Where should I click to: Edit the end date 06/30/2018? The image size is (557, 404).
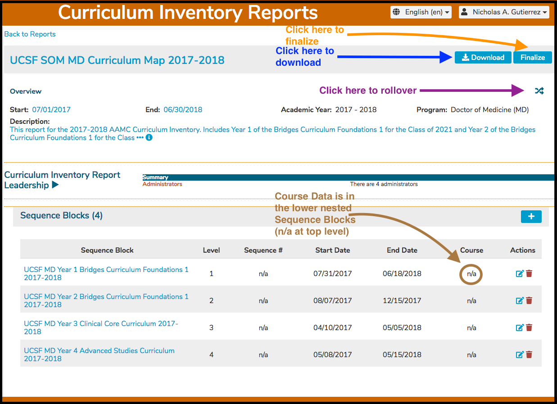pos(183,109)
